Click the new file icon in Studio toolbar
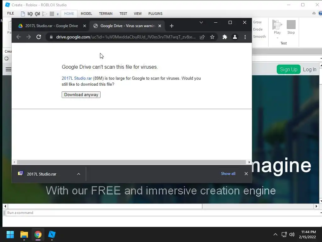The image size is (322, 242). 23,14
